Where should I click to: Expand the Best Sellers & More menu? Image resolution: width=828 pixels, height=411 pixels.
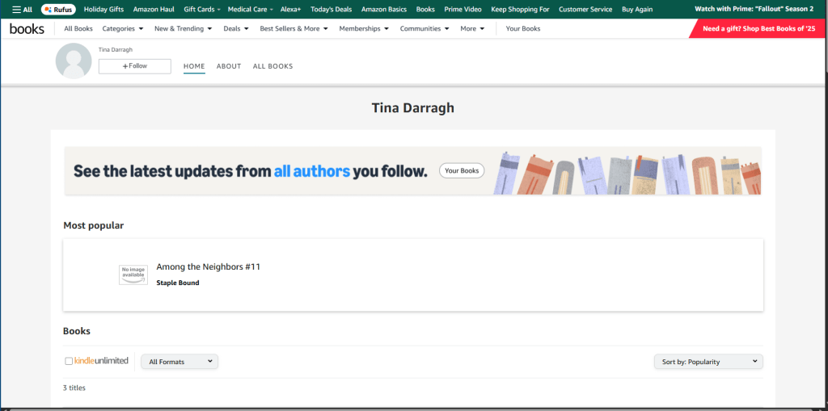(294, 29)
